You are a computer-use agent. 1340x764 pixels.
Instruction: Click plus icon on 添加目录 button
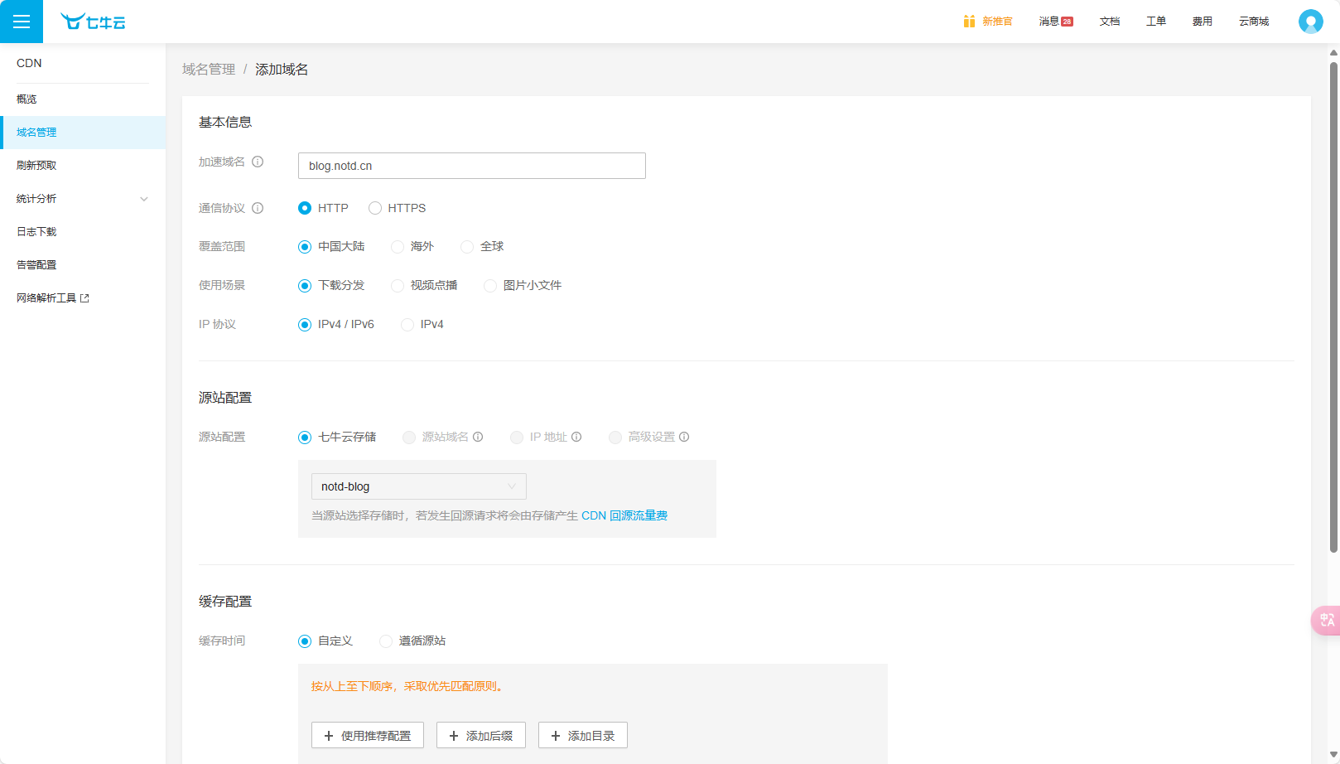[556, 736]
